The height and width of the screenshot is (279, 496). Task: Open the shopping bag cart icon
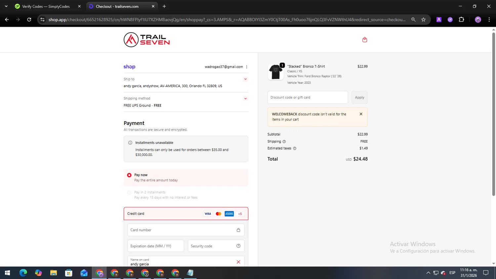365,40
